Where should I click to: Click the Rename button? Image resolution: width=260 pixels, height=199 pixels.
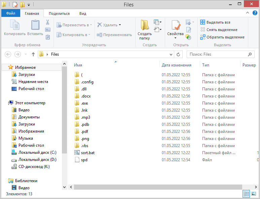click(x=114, y=35)
